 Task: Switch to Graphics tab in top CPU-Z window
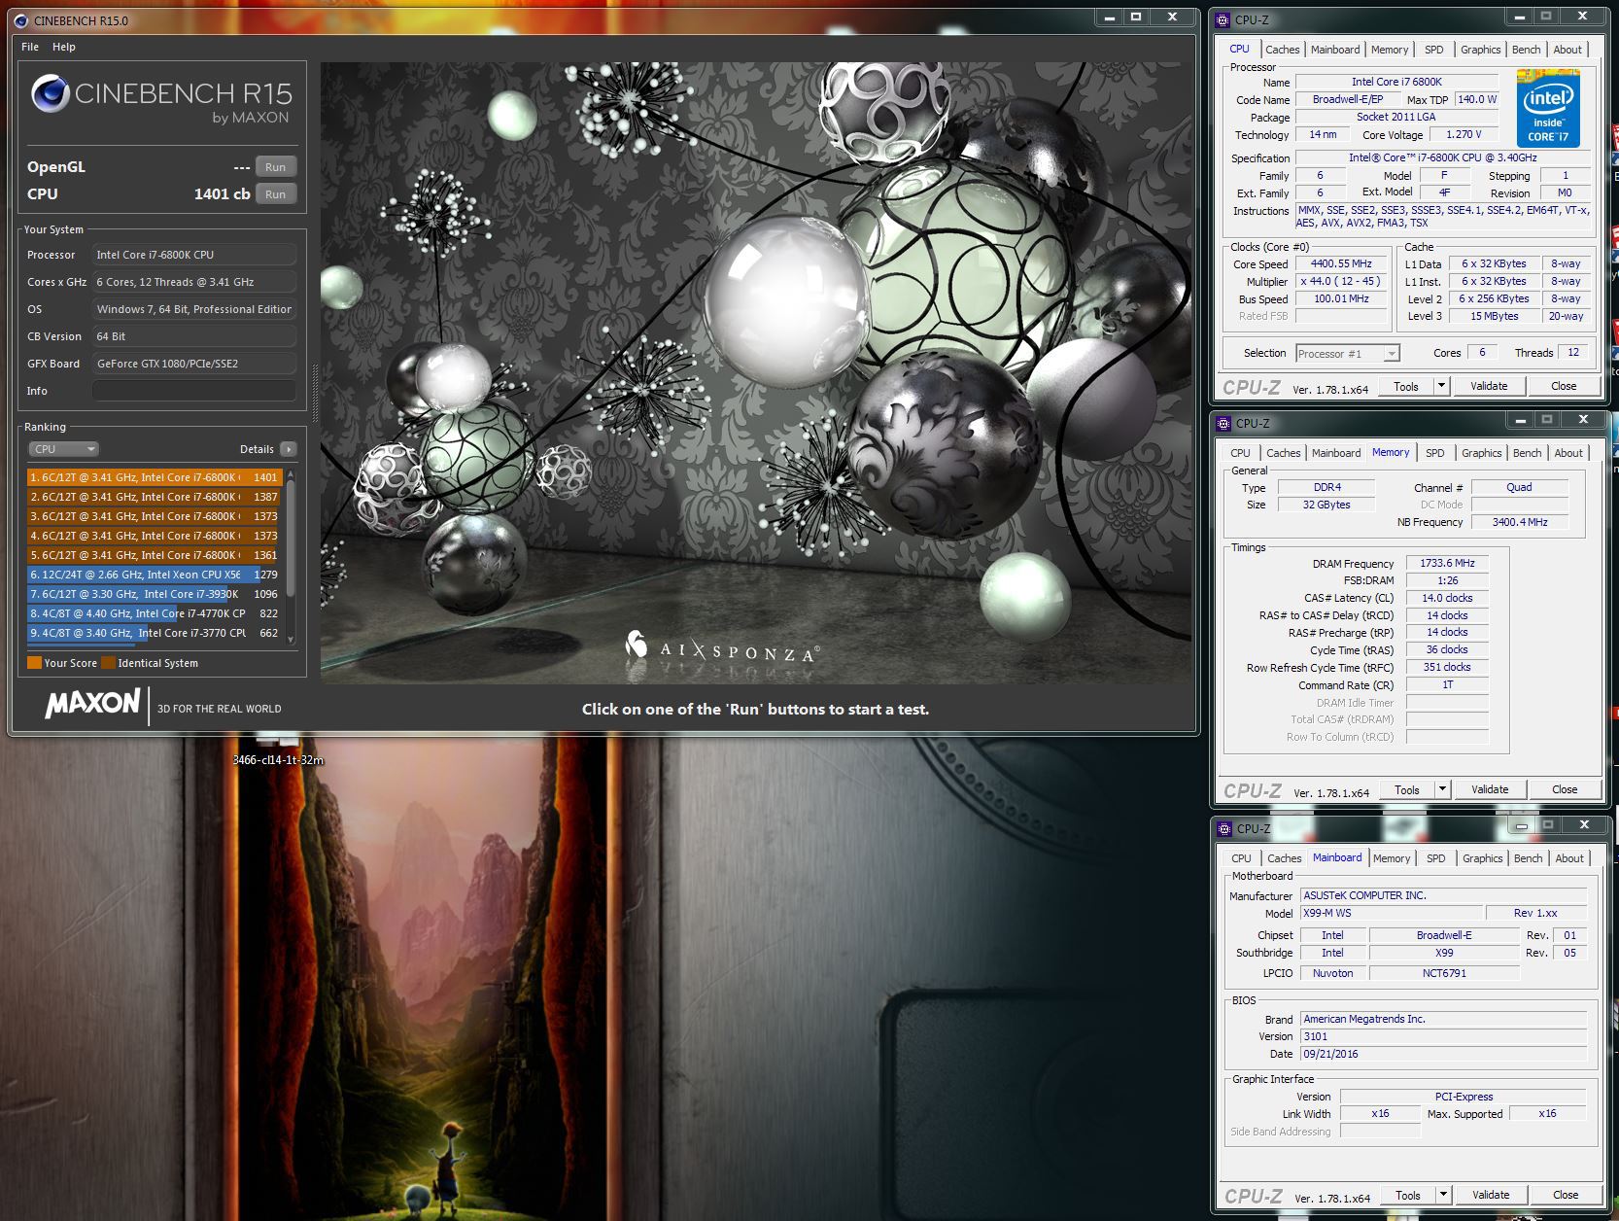tap(1480, 50)
